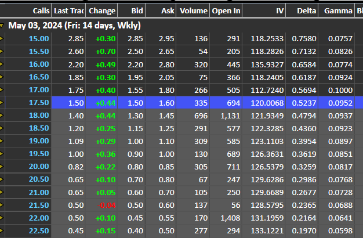Click the 1.60 ask on 17.50 strike
Image resolution: width=363 pixels, height=238 pixels.
(166, 103)
